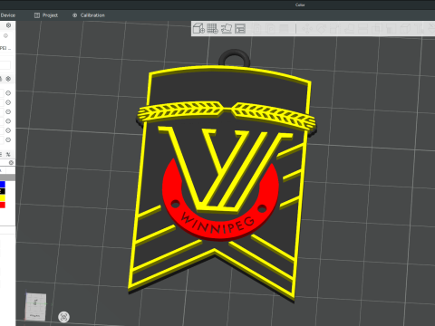Click the input field in the sidebar
The height and width of the screenshot is (326, 435).
tap(5, 65)
